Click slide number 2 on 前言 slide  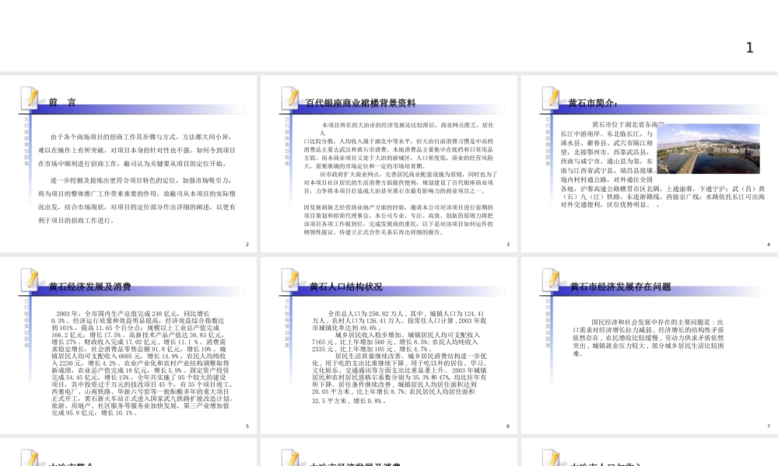coord(247,245)
